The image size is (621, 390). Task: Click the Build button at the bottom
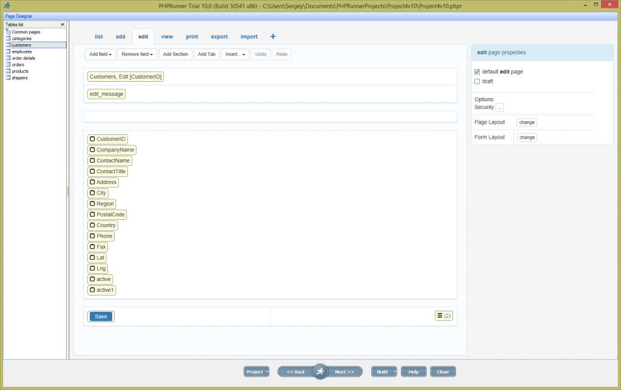pos(383,371)
